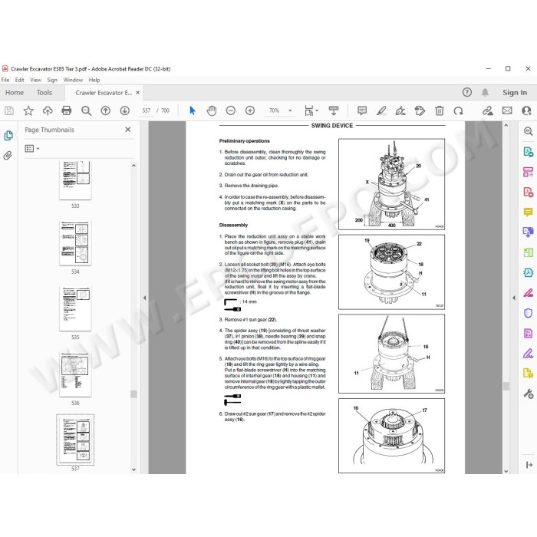The image size is (537, 537).
Task: Switch to the Tools tab
Action: pos(44,93)
